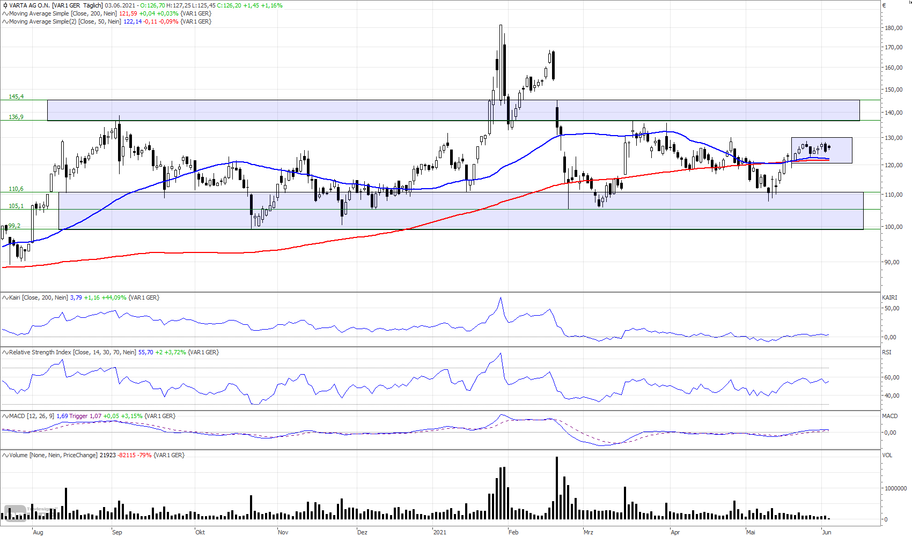Click the Mrz label on time axis
Image resolution: width=912 pixels, height=536 pixels.
tap(589, 532)
